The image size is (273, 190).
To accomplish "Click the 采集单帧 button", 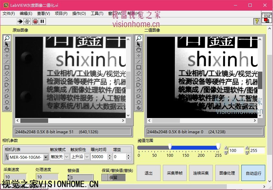I will [x=175, y=173].
